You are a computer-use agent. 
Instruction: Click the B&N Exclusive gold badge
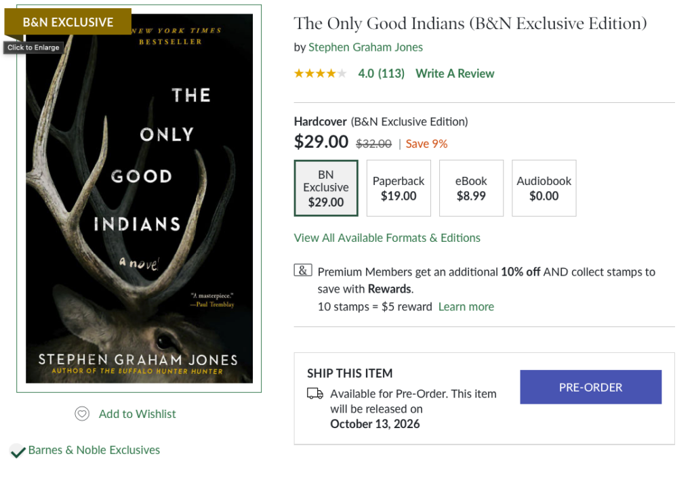pos(68,22)
